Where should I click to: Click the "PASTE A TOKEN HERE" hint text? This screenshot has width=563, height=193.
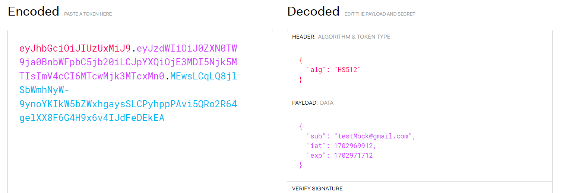coord(88,14)
